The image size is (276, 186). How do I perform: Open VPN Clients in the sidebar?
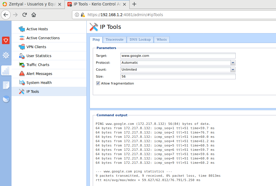click(49, 47)
